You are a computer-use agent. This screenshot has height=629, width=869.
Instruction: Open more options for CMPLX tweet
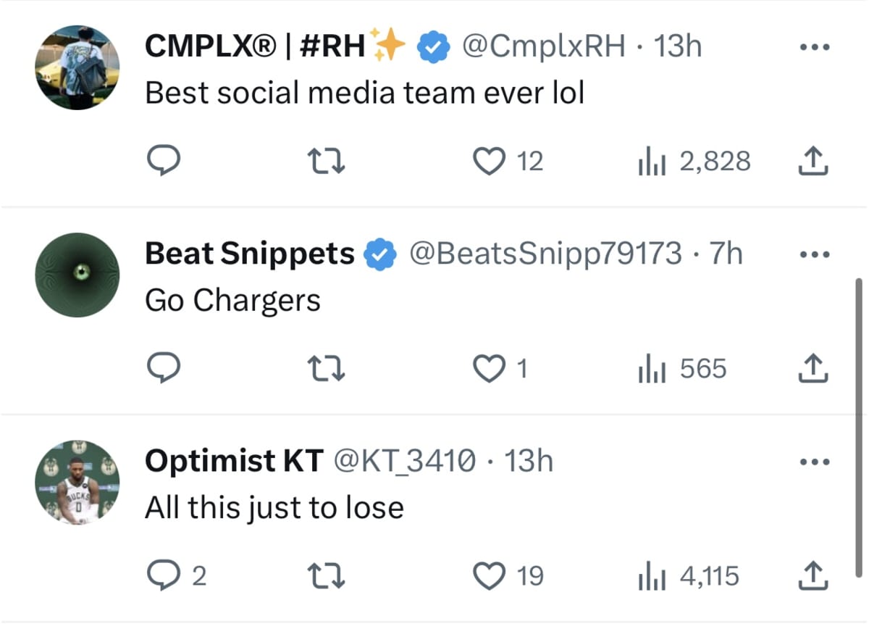point(813,47)
